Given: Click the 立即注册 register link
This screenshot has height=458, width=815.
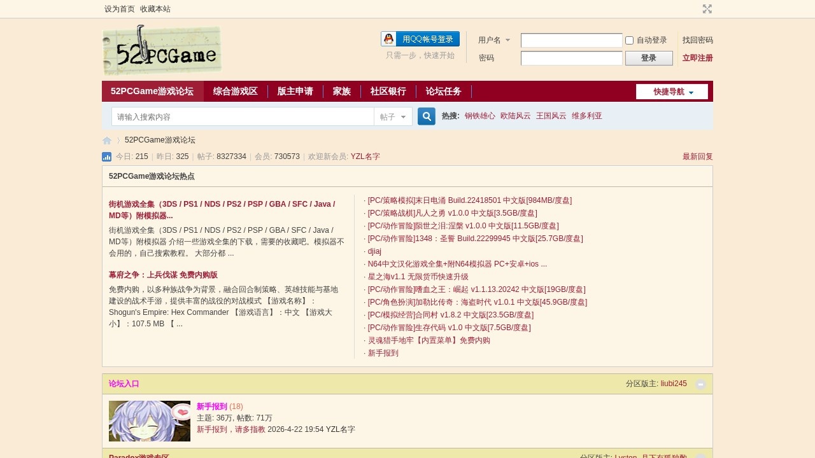Looking at the screenshot, I should point(697,58).
